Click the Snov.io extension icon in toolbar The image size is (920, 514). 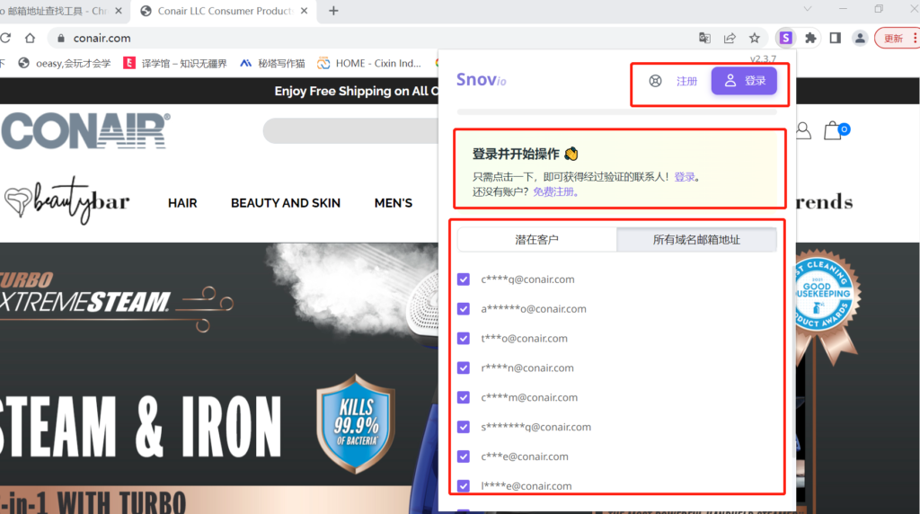(x=785, y=38)
